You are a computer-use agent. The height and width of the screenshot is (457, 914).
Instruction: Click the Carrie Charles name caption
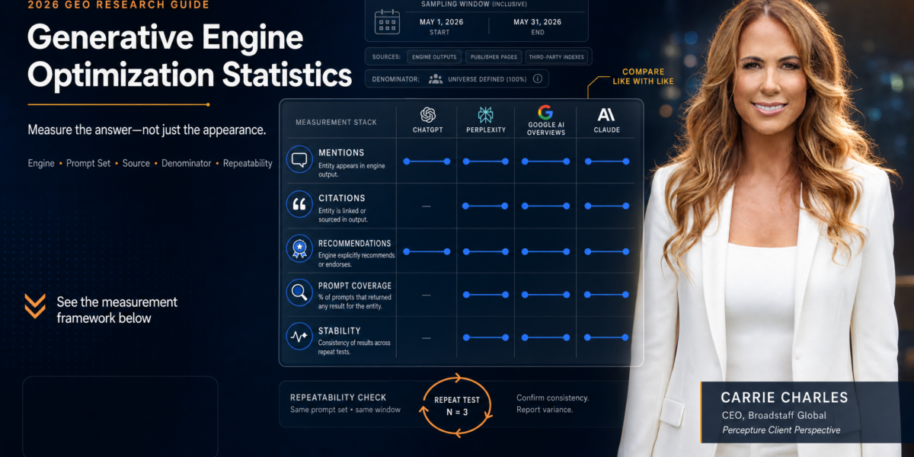click(x=784, y=398)
